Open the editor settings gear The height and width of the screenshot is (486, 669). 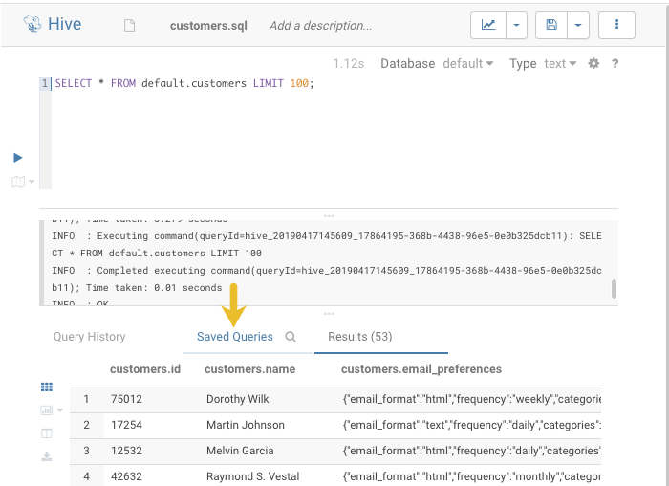pyautogui.click(x=593, y=64)
